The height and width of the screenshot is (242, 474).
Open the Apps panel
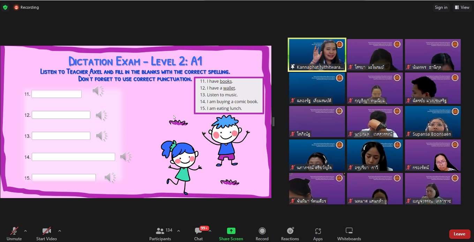318,234
